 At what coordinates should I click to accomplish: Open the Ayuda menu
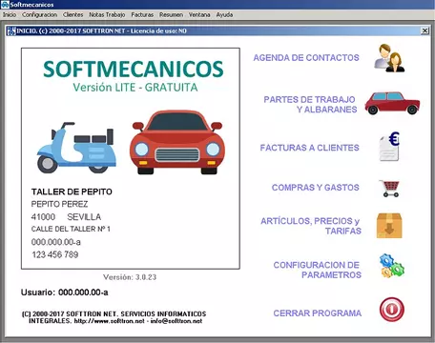pyautogui.click(x=224, y=15)
